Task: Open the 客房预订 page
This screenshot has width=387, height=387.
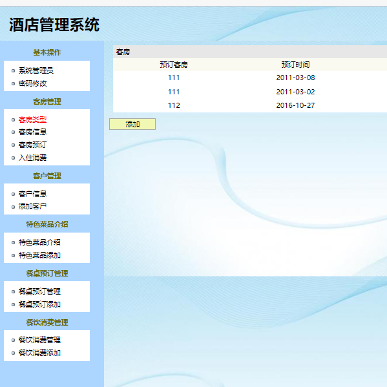Action: coord(32,145)
